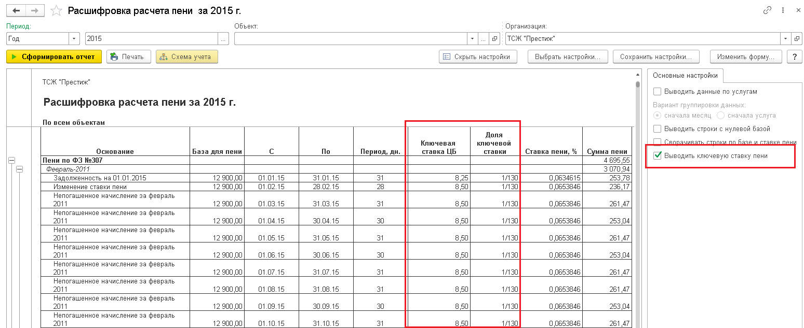Collapse the 'Февраль-2011' group

pos(20,169)
